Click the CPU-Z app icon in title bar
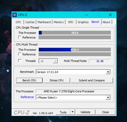Image resolution: width=127 pixels, height=122 pixels. coord(15,15)
